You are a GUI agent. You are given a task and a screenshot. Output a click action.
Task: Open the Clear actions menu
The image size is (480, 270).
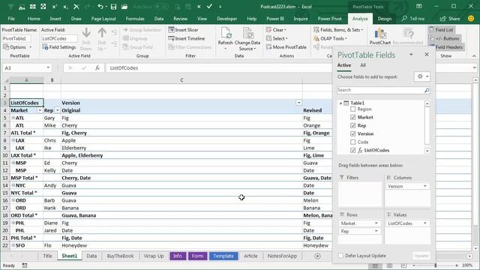click(276, 30)
